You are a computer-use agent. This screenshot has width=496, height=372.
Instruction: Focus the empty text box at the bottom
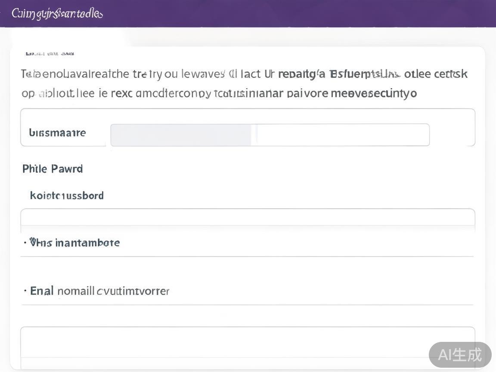pyautogui.click(x=248, y=342)
